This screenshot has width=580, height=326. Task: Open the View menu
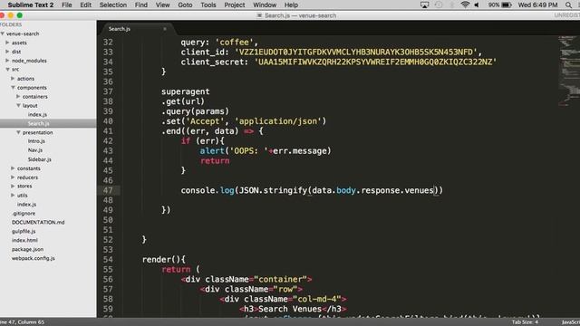[x=162, y=5]
